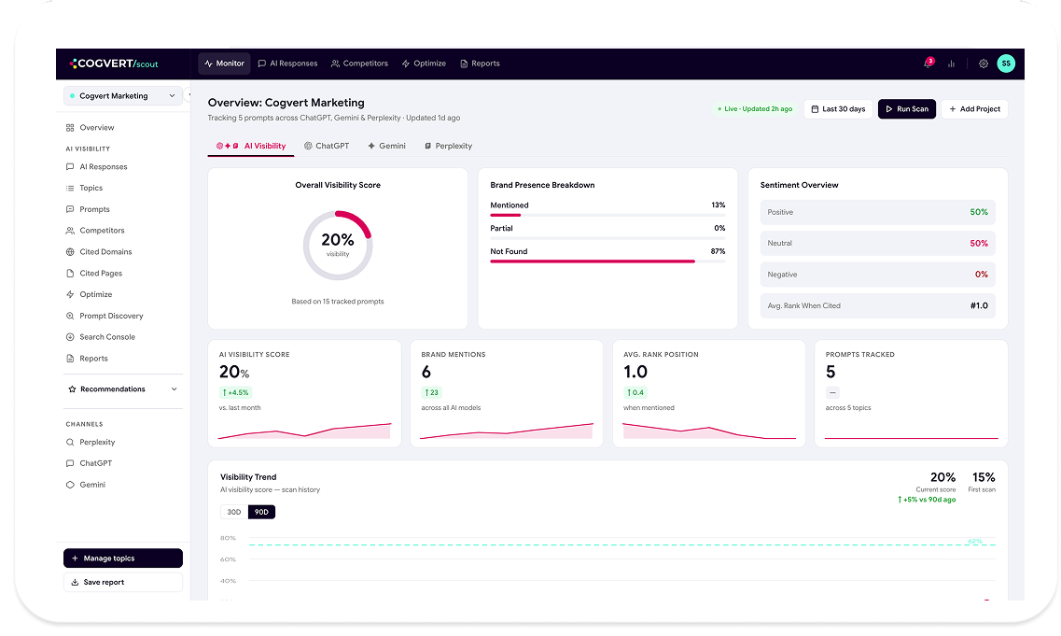Click the Live Updated 2h ago status

[755, 109]
